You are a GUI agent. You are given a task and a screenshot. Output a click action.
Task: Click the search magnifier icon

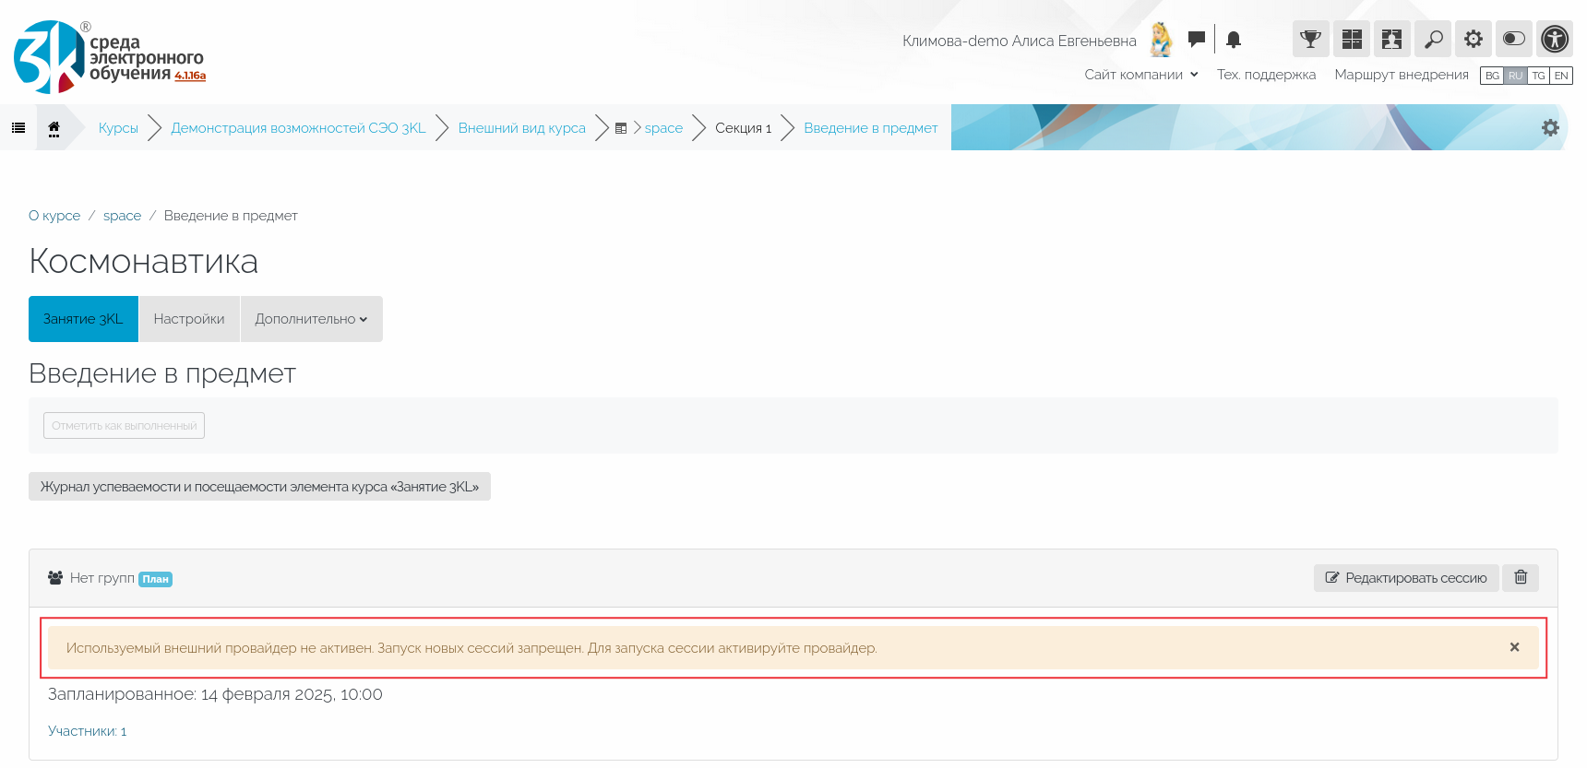1433,39
